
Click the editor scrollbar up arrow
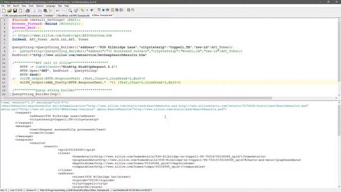[339, 20]
